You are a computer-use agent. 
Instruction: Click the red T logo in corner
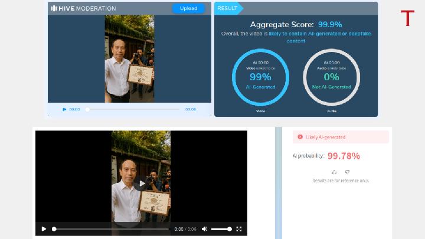(407, 18)
